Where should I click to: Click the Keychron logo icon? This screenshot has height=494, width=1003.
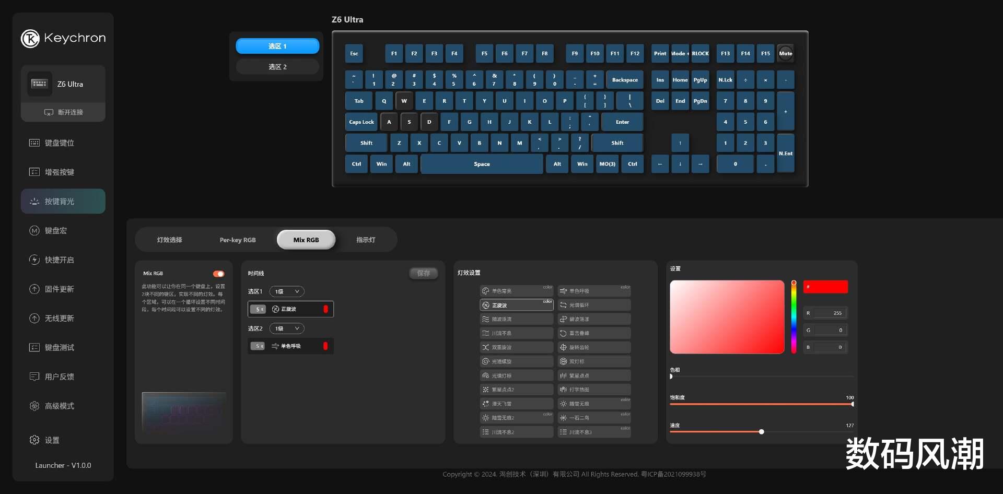click(30, 38)
